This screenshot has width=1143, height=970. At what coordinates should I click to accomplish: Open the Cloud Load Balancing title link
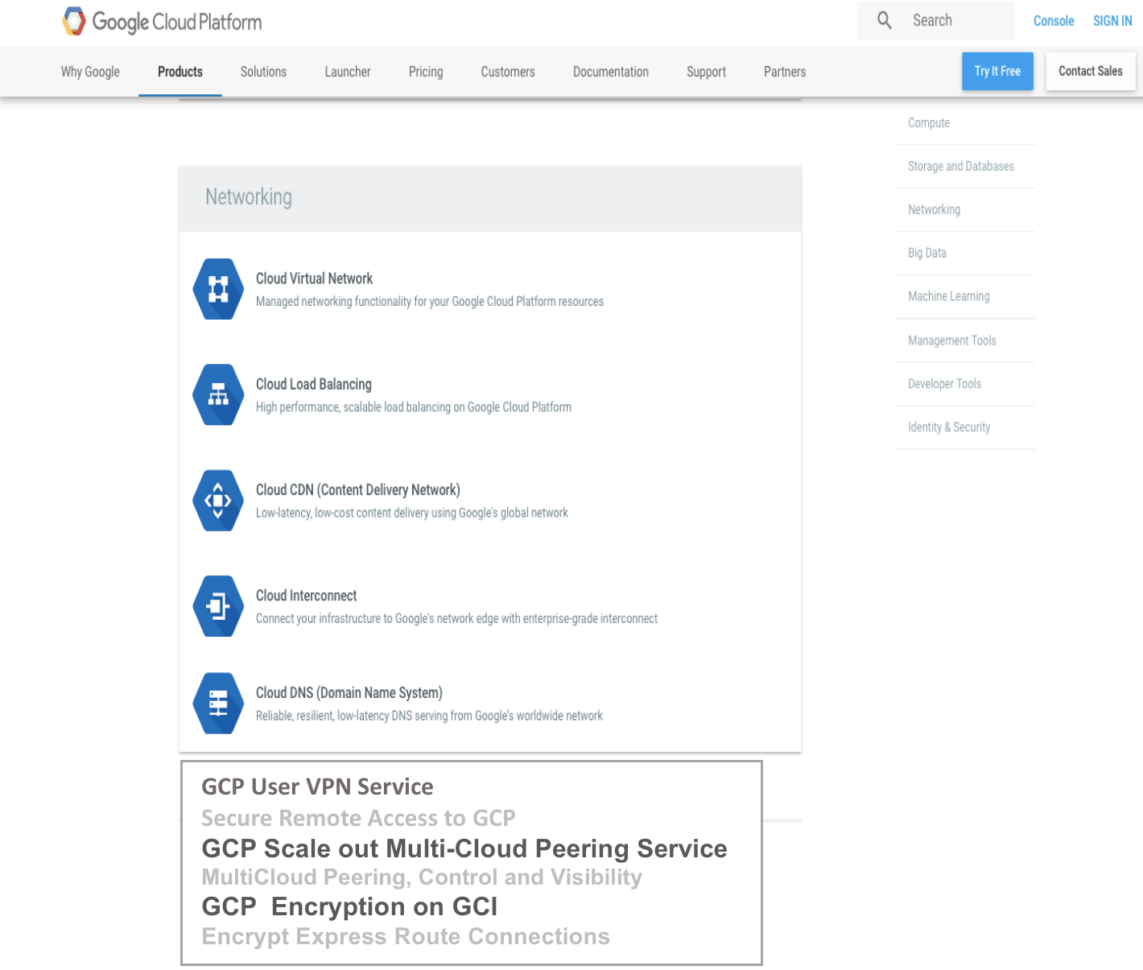pyautogui.click(x=314, y=384)
